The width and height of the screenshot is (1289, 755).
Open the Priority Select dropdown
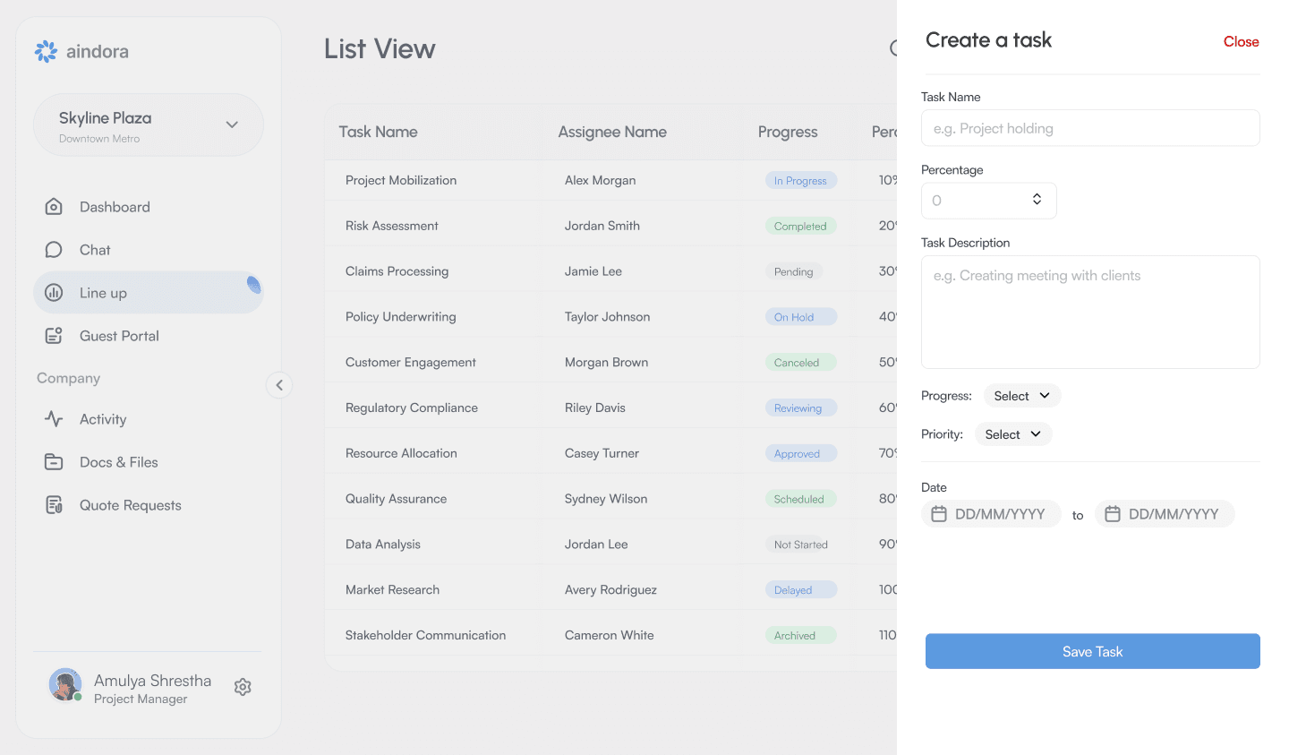[x=1013, y=434]
